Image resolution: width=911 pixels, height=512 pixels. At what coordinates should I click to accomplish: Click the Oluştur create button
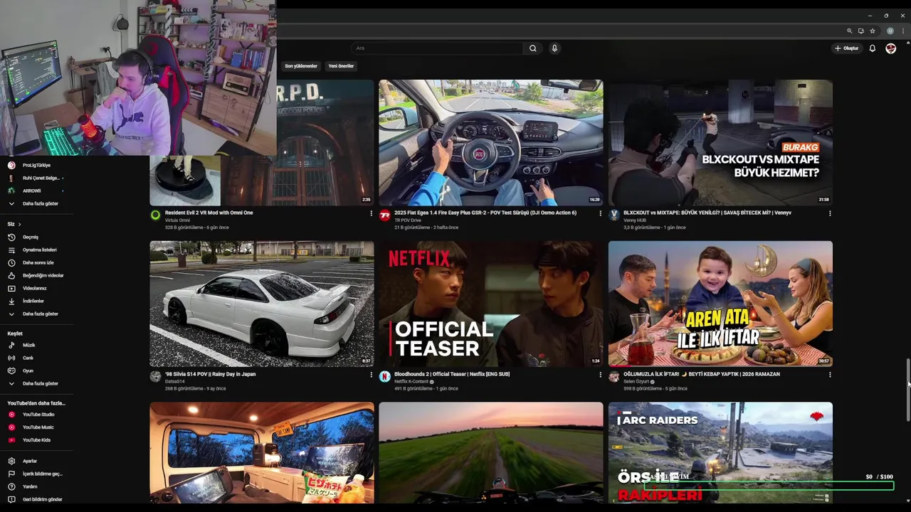(x=846, y=48)
